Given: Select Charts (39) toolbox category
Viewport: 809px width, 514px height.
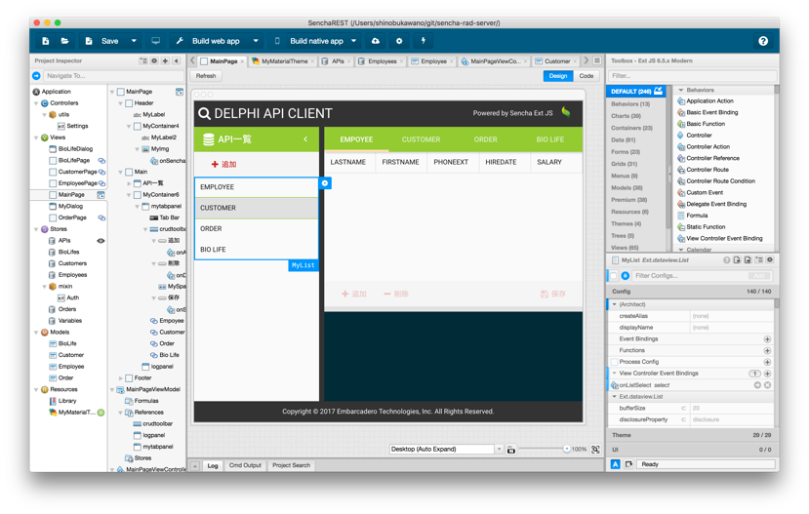Looking at the screenshot, I should [626, 116].
